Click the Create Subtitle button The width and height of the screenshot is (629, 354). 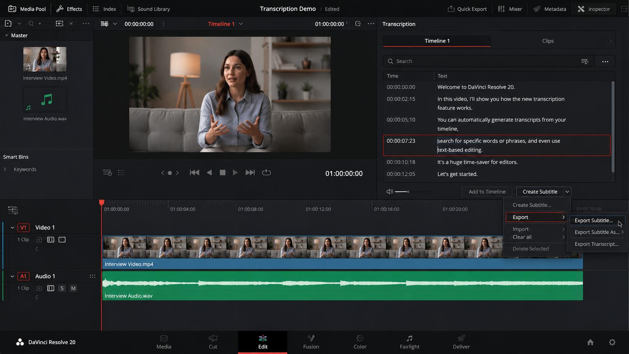[540, 191]
